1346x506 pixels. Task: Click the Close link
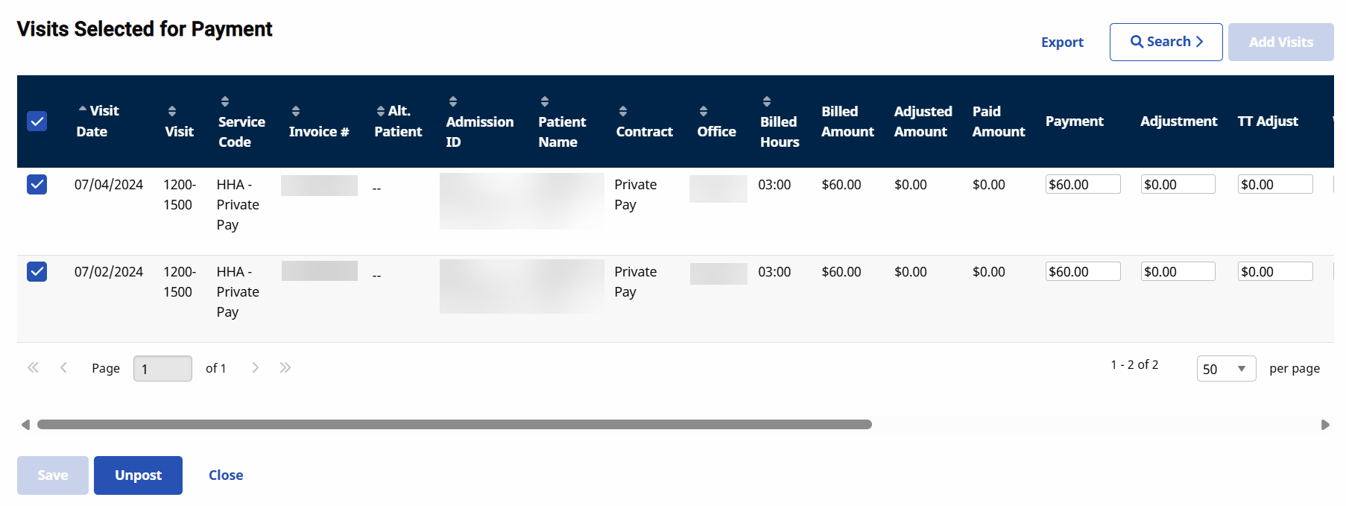click(226, 475)
